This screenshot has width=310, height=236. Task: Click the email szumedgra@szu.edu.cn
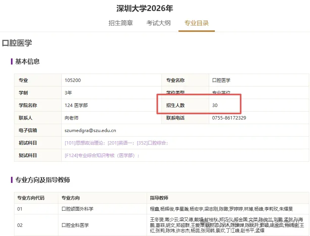pyautogui.click(x=90, y=131)
